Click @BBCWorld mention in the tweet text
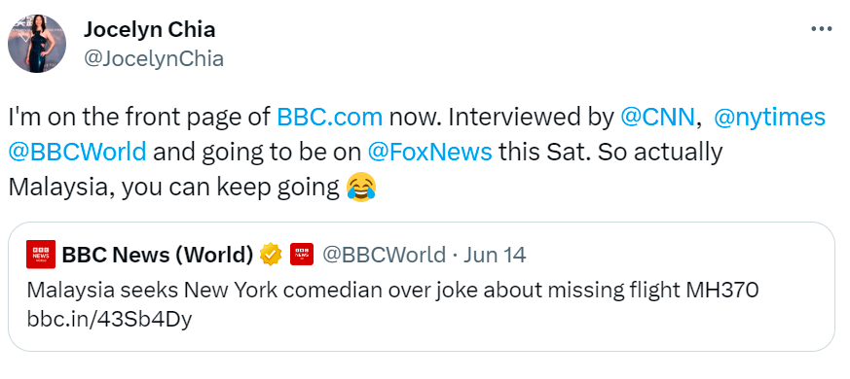850x379 pixels. (77, 153)
